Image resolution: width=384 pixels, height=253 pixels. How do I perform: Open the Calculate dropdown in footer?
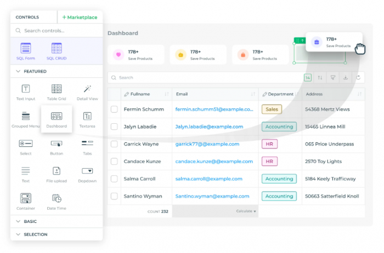click(x=246, y=211)
